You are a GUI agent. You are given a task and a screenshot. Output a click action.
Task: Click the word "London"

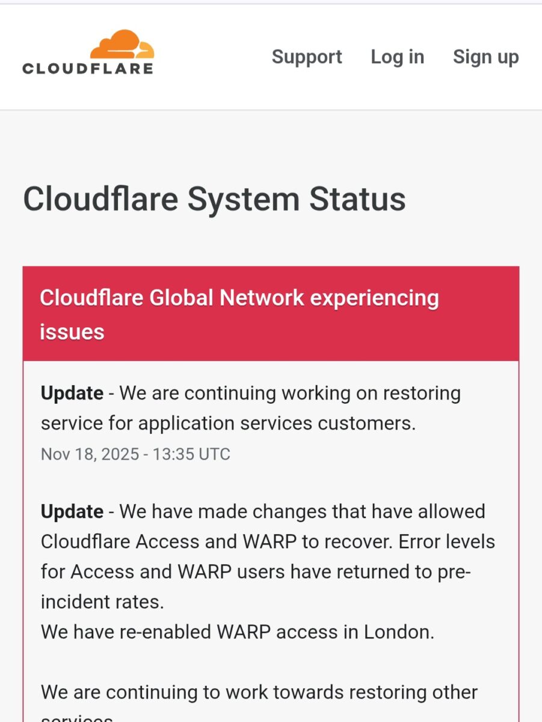[x=398, y=632]
